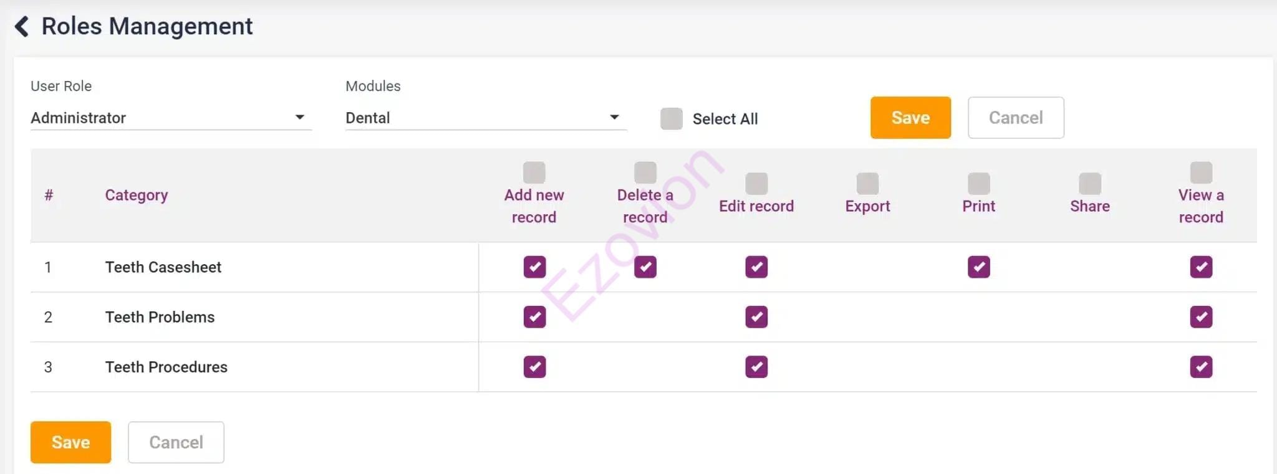Disable Edit record for Teeth Problems
The height and width of the screenshot is (474, 1277).
756,317
